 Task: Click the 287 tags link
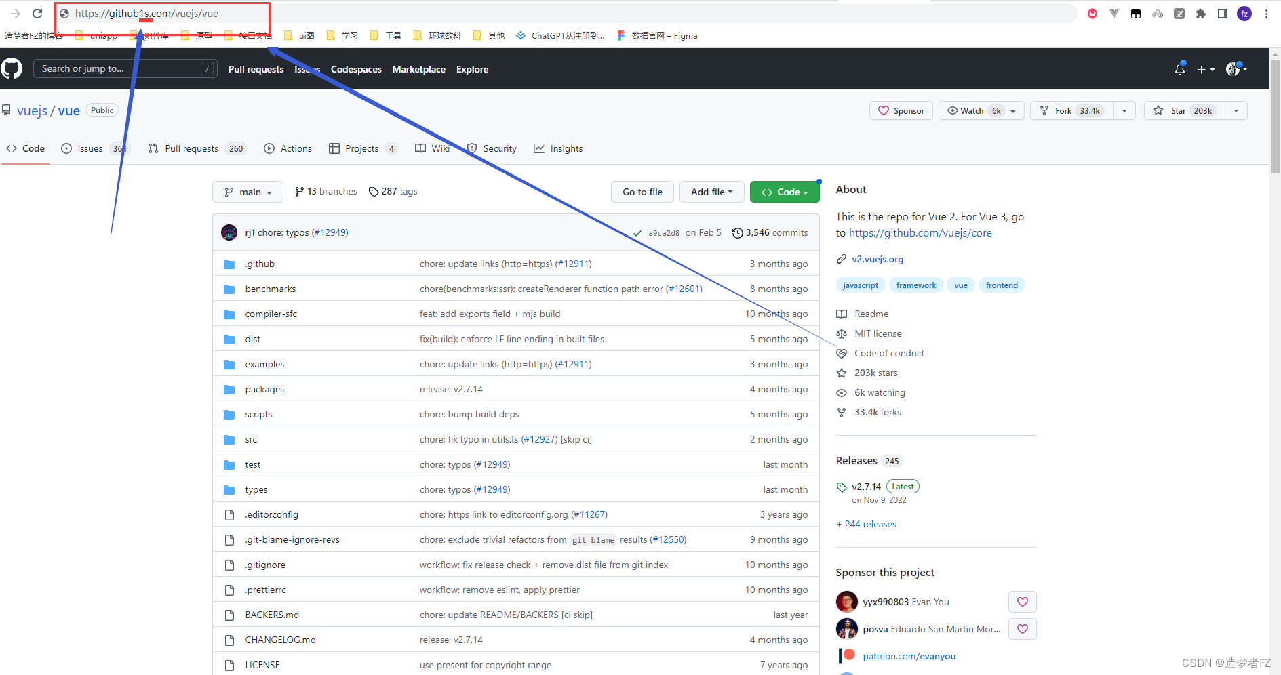pyautogui.click(x=393, y=192)
